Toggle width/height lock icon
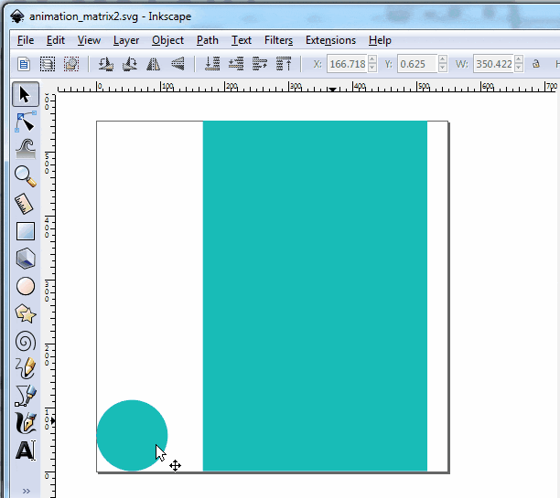 [x=535, y=64]
